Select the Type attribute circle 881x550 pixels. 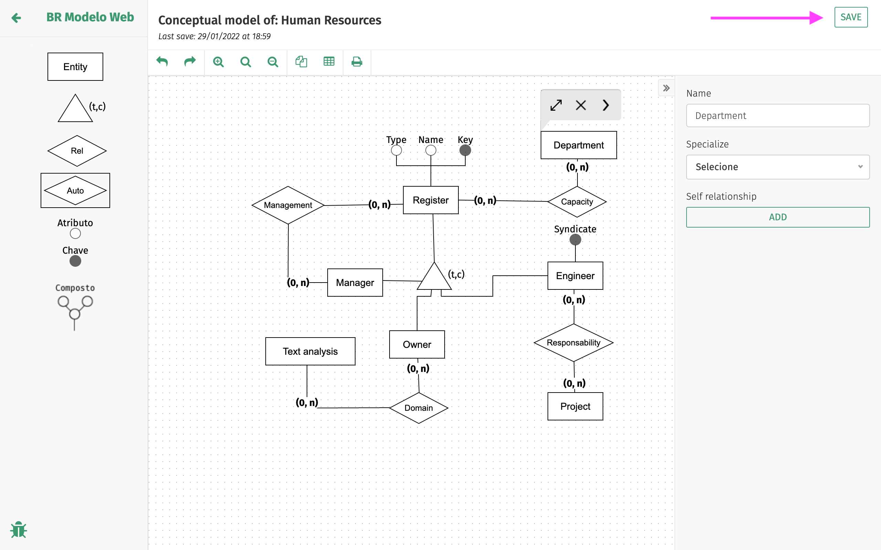coord(396,150)
